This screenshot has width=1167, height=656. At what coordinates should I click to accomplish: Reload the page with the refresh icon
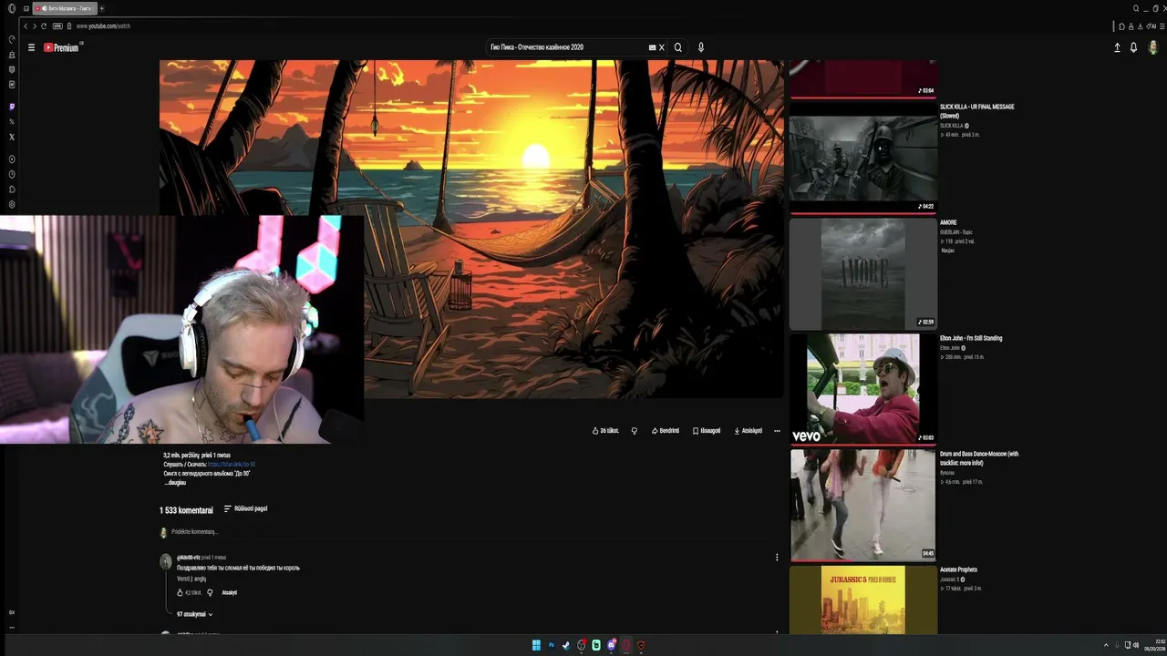coord(44,26)
